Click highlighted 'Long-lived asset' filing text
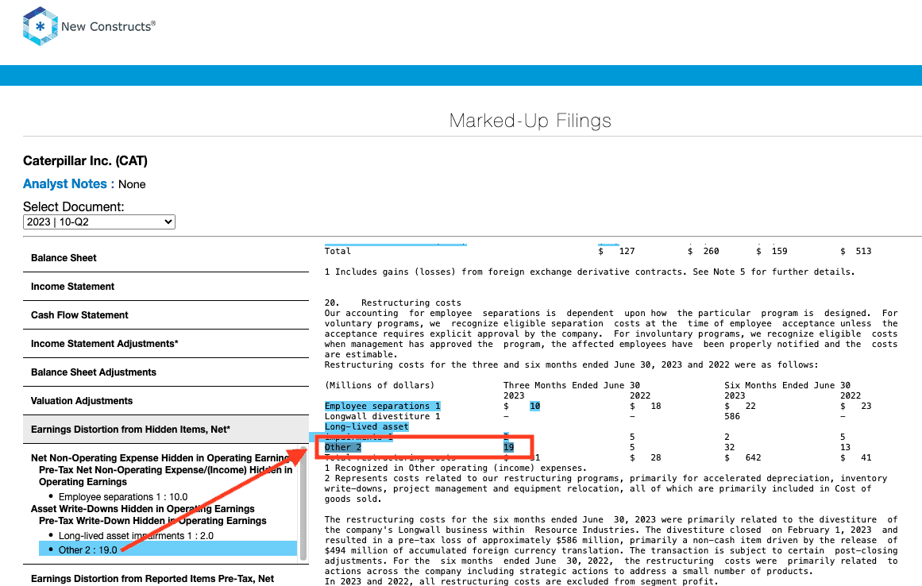The height and width of the screenshot is (586, 922). click(x=366, y=426)
